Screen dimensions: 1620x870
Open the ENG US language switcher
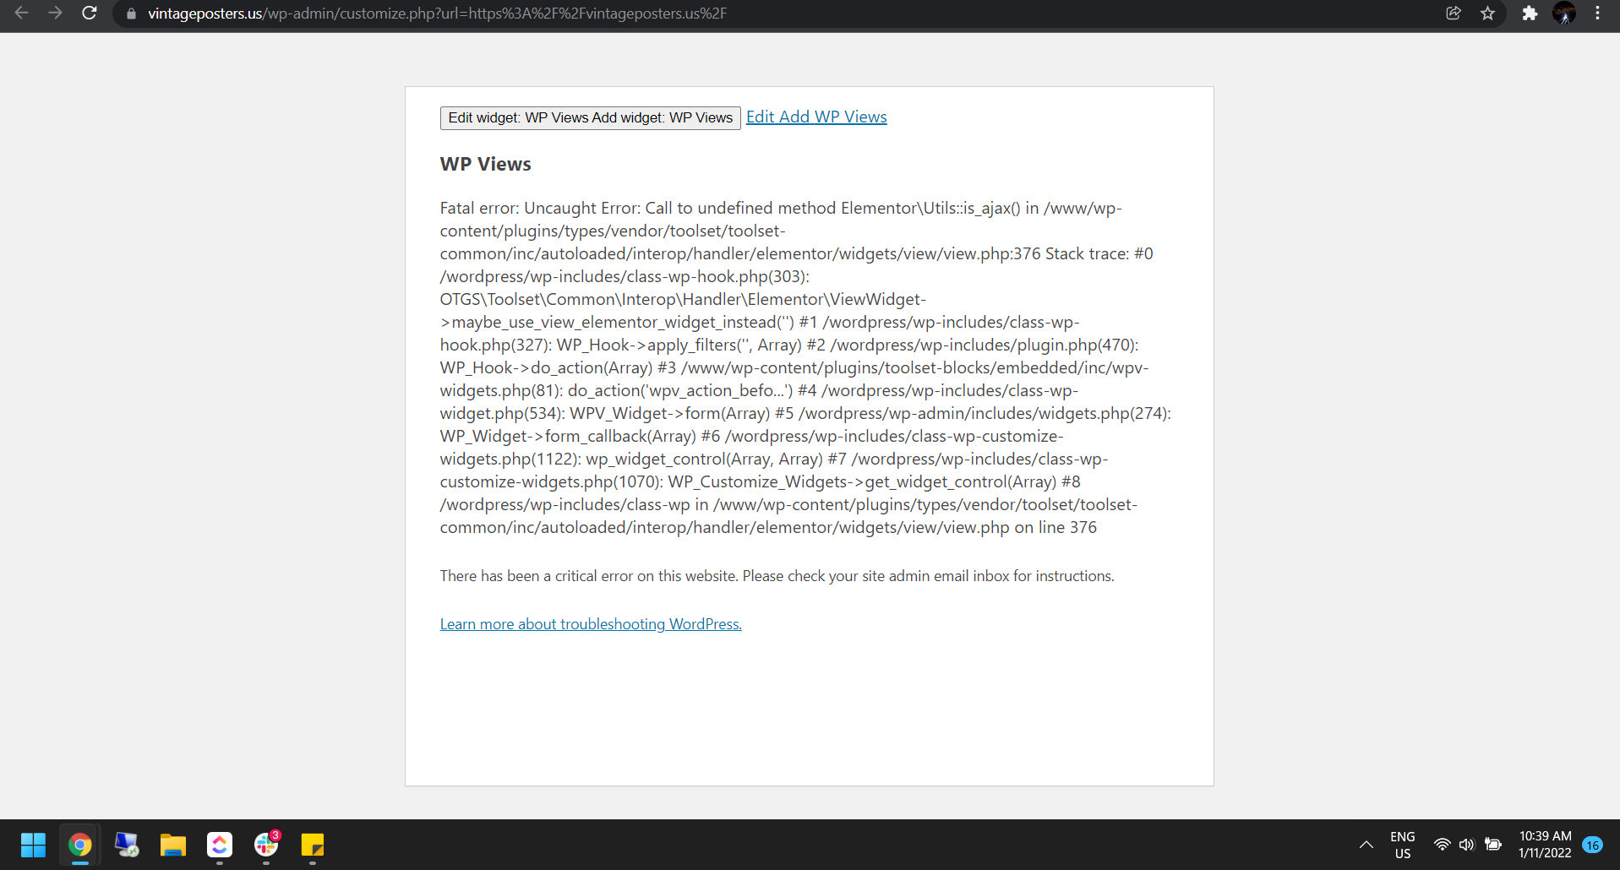(x=1403, y=845)
